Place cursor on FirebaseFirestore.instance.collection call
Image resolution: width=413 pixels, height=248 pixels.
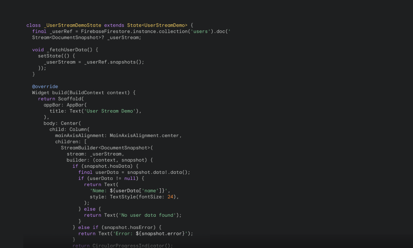point(135,31)
